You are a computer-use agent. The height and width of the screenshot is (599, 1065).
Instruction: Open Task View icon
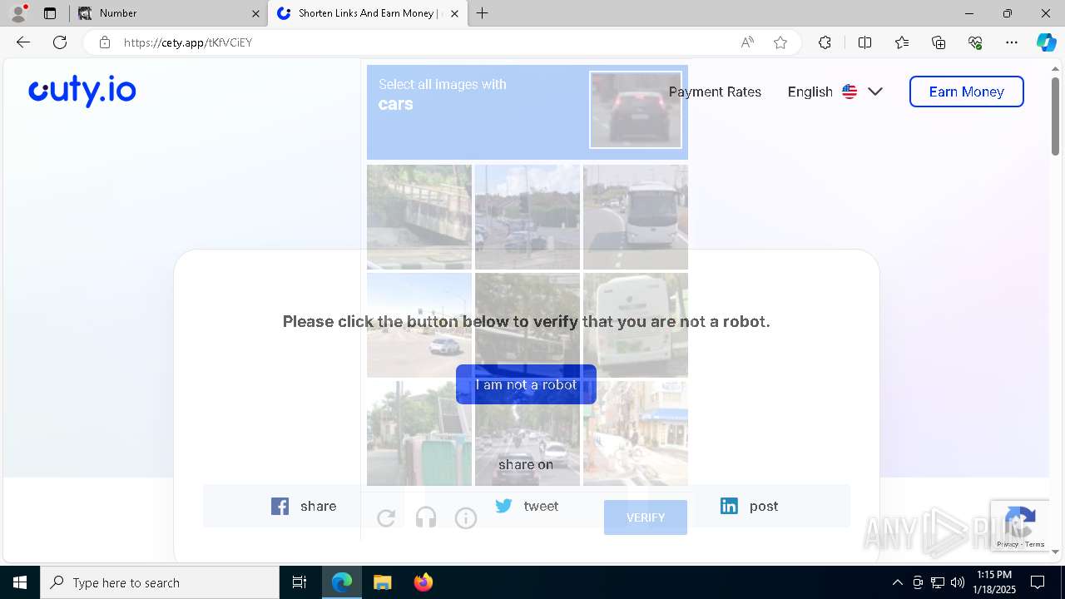pyautogui.click(x=300, y=582)
